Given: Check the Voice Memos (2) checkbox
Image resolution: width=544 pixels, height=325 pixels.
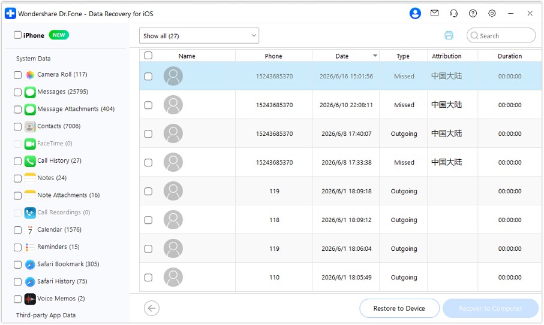Looking at the screenshot, I should (x=17, y=299).
